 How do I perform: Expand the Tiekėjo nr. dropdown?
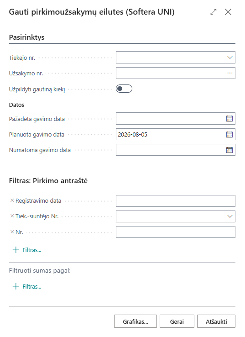tap(230, 58)
